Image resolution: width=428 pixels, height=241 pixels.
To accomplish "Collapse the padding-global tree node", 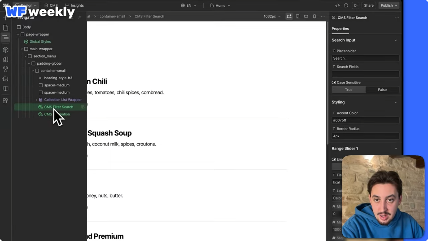I will [x=29, y=63].
